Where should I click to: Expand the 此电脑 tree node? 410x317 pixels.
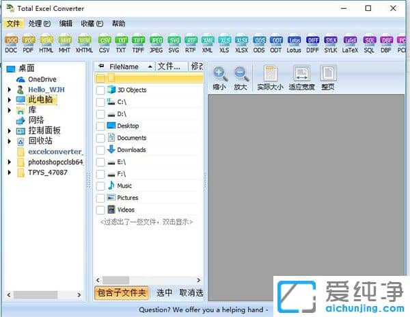(x=9, y=100)
